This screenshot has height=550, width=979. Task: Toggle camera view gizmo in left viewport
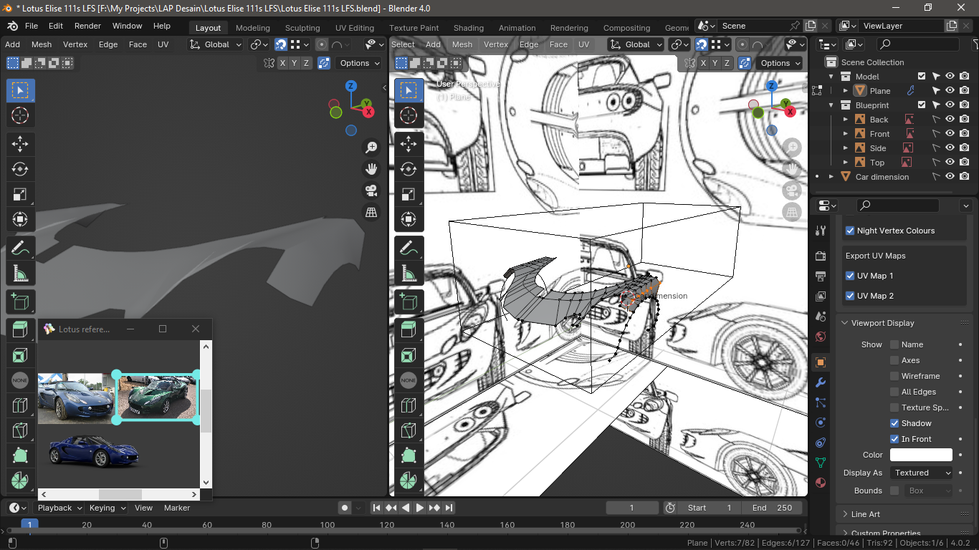click(371, 190)
